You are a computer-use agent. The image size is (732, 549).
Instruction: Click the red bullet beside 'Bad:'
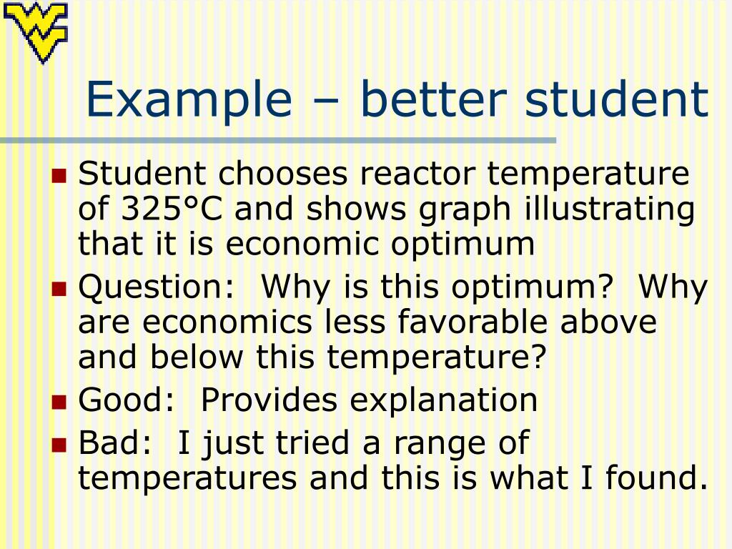59,445
